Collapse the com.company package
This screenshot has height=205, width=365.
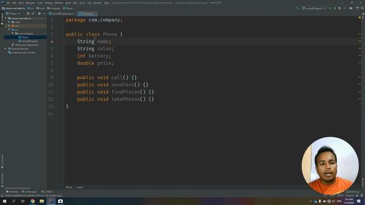pyautogui.click(x=13, y=34)
